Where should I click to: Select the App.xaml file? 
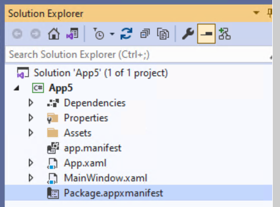coord(85,163)
